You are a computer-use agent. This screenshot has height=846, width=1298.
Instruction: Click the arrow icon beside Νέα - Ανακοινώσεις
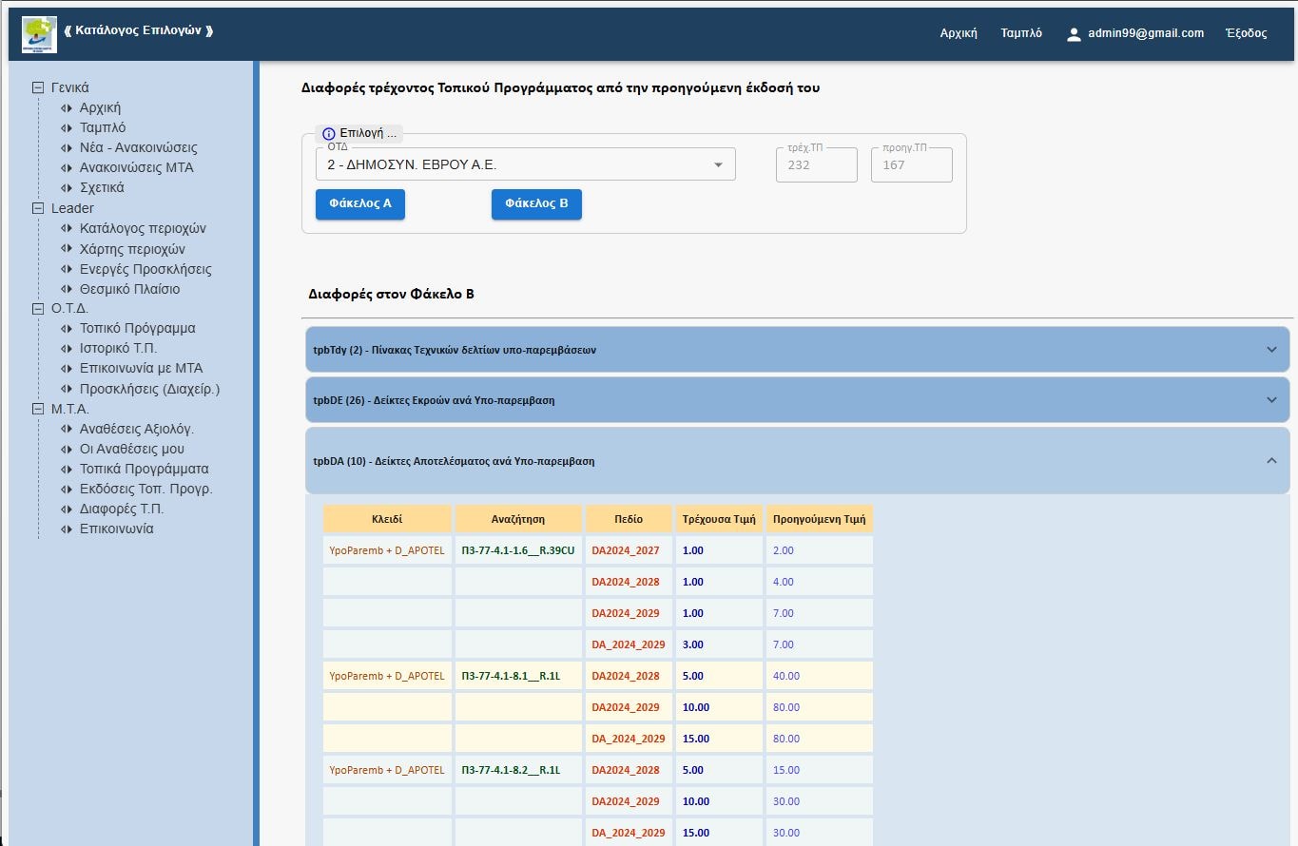[66, 147]
